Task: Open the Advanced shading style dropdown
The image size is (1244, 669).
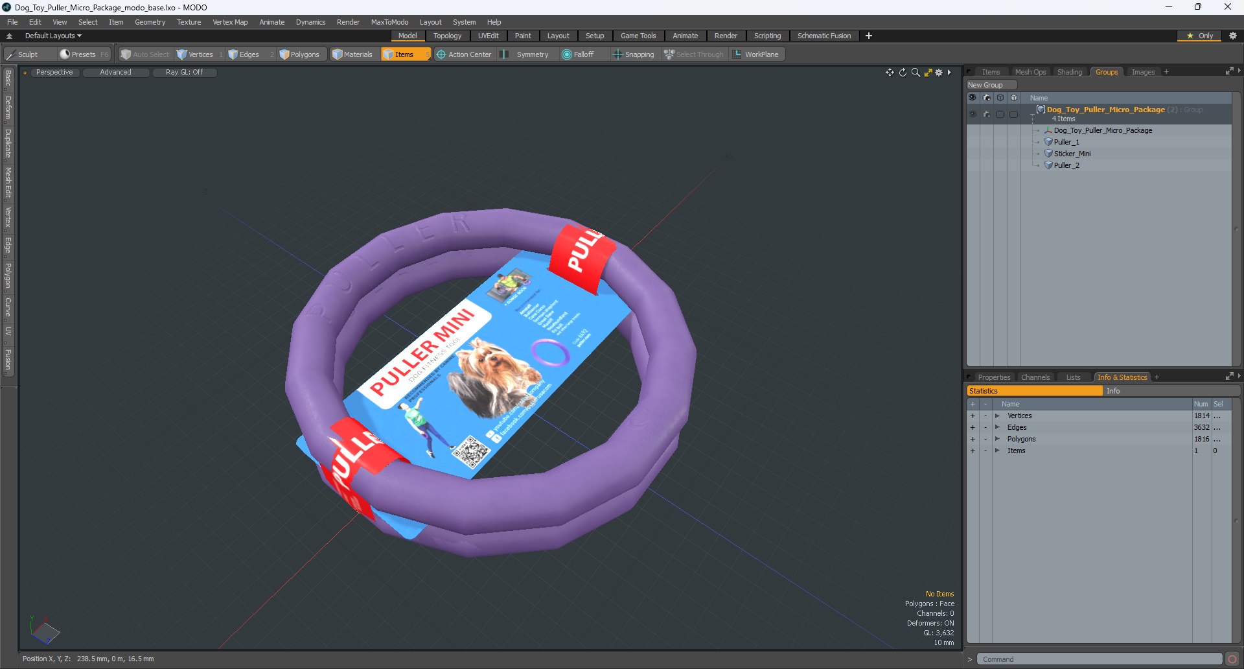Action: tap(115, 73)
